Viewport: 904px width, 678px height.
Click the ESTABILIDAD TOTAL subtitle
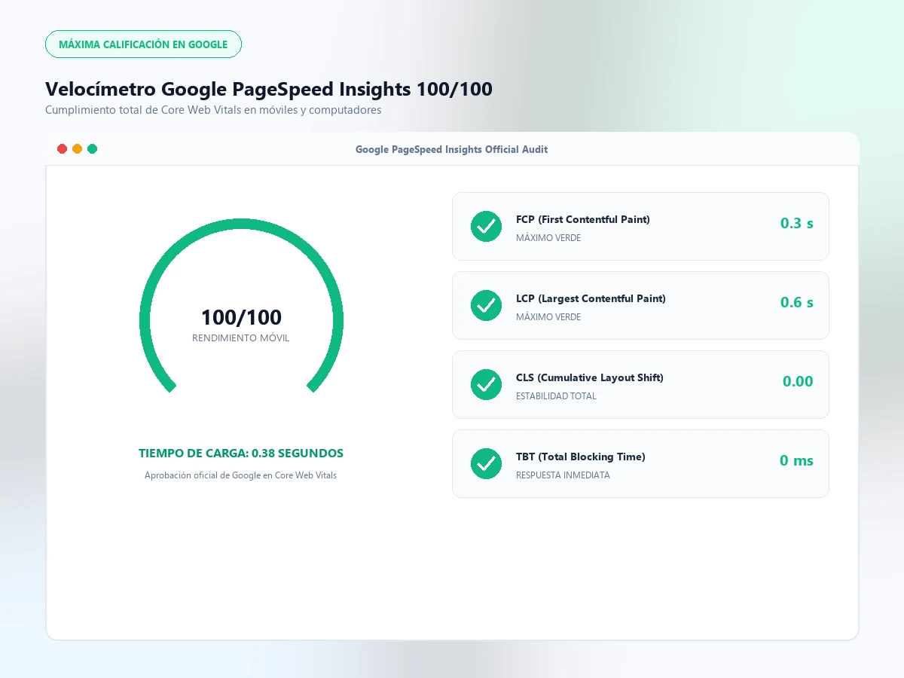coord(556,396)
